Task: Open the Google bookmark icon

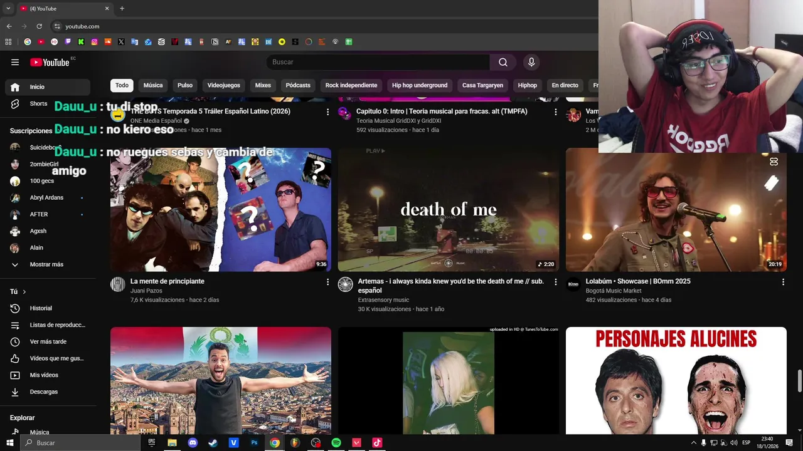Action: (28, 42)
